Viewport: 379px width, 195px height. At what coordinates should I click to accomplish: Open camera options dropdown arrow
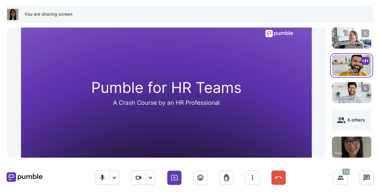150,178
